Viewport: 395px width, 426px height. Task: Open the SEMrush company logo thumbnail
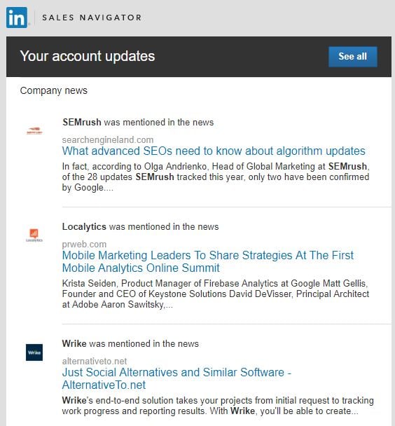34,131
